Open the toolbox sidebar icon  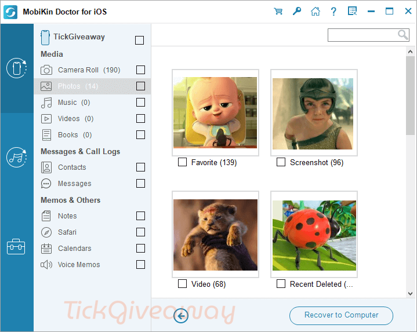(16, 247)
